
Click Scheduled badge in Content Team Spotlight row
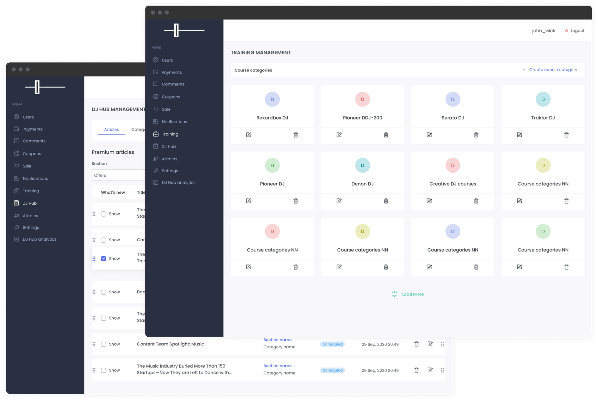click(333, 344)
